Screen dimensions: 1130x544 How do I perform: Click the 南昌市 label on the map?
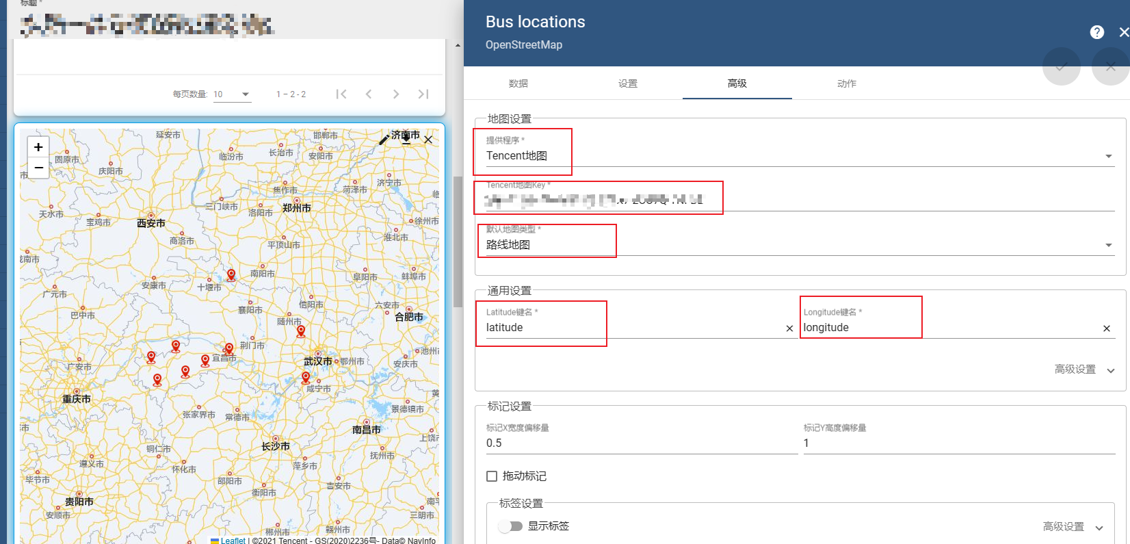(366, 430)
